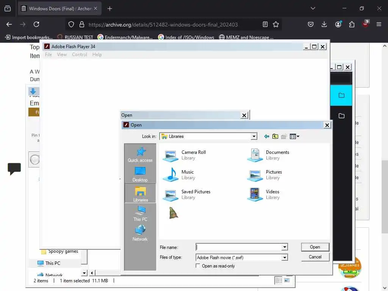The image size is (388, 291).
Task: Go back to the previous folder in Open dialog
Action: click(x=266, y=136)
